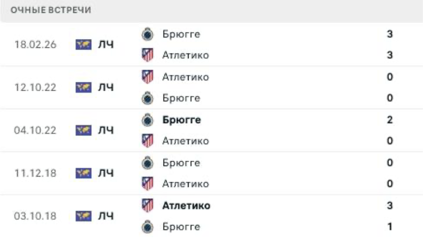Select Атлетико name in the 11.12.18 match

click(186, 184)
